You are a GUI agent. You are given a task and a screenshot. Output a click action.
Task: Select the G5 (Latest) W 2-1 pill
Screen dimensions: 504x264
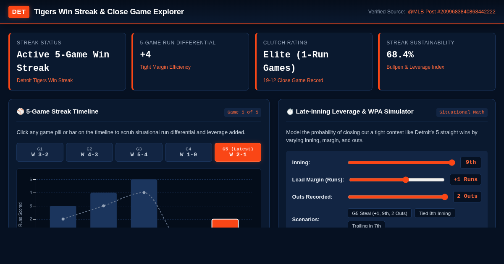click(238, 152)
